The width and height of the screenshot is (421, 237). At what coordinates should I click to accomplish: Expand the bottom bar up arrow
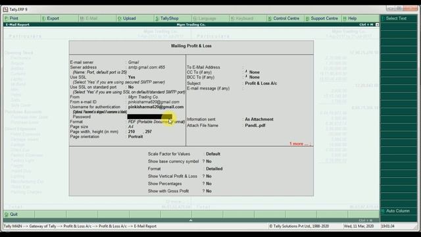pyautogui.click(x=191, y=221)
